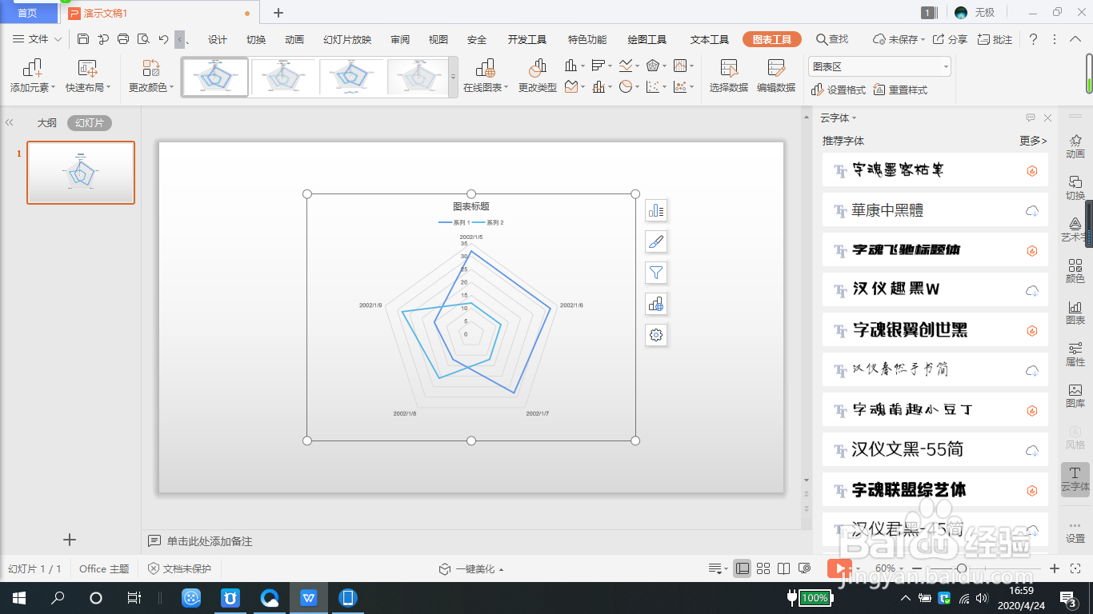Click the zoom slider handle

961,568
